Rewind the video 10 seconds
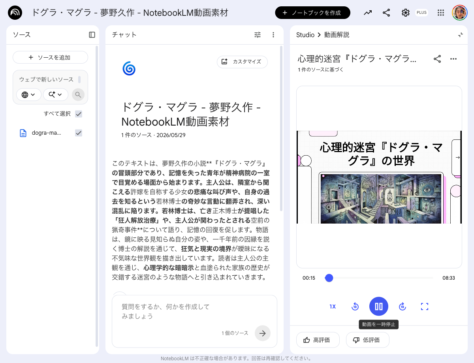This screenshot has height=363, width=474. (355, 307)
